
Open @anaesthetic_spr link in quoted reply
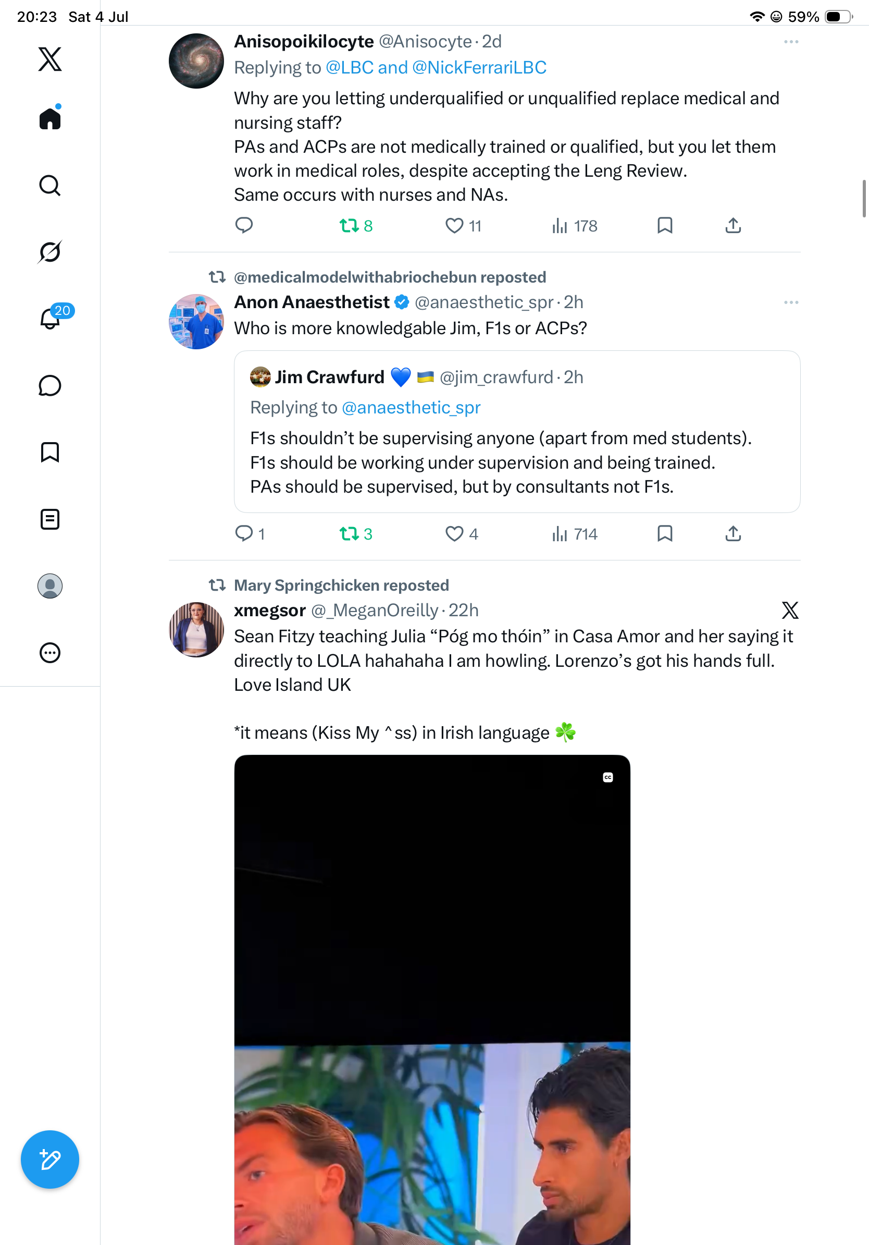tap(411, 408)
